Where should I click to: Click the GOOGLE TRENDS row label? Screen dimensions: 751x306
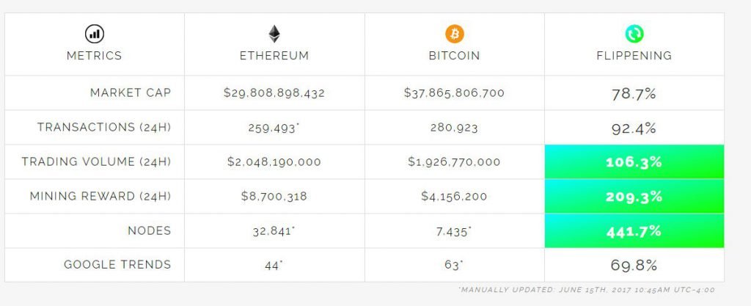117,264
